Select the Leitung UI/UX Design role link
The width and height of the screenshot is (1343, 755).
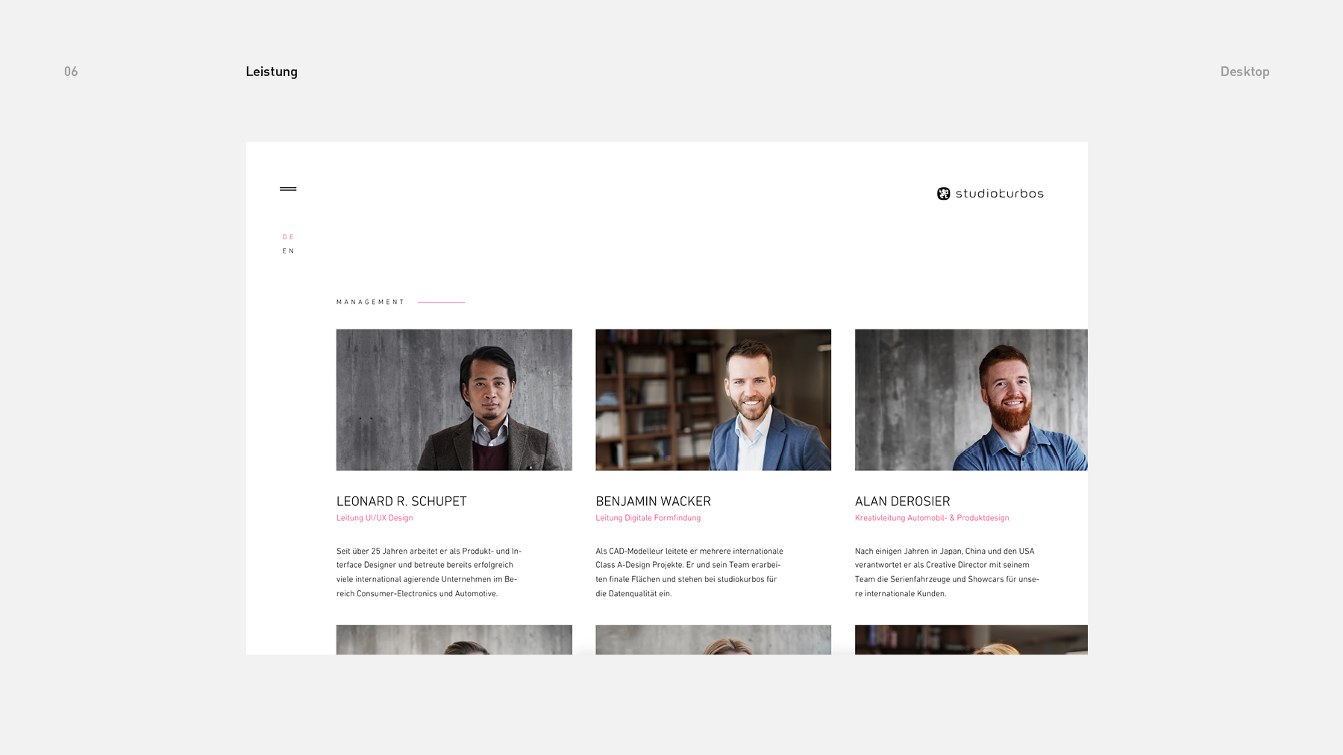point(375,518)
